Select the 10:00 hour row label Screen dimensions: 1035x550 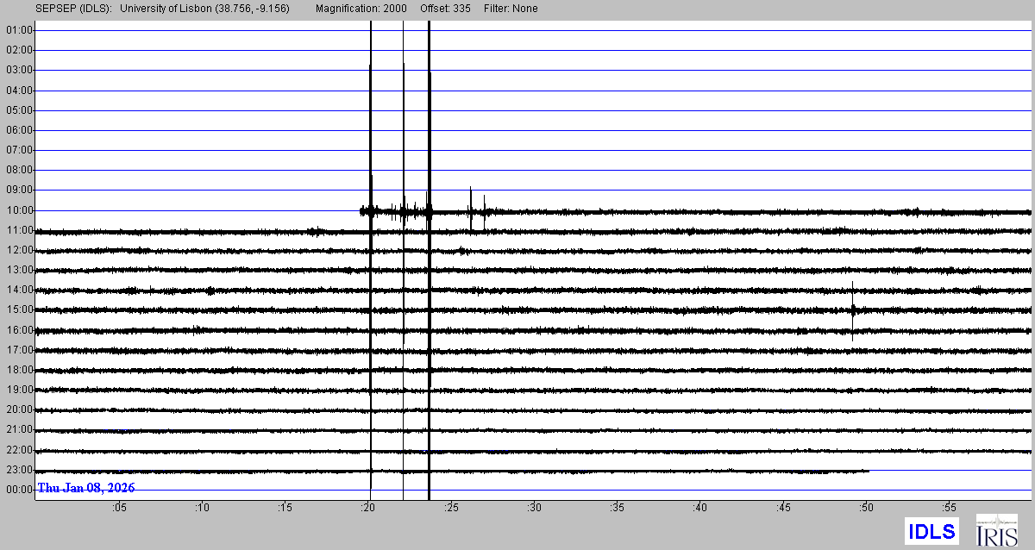coord(19,210)
